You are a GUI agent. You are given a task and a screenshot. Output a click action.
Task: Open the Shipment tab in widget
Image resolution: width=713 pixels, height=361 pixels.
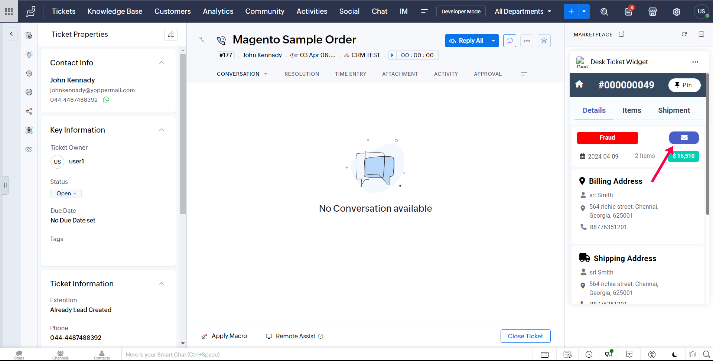coord(674,110)
